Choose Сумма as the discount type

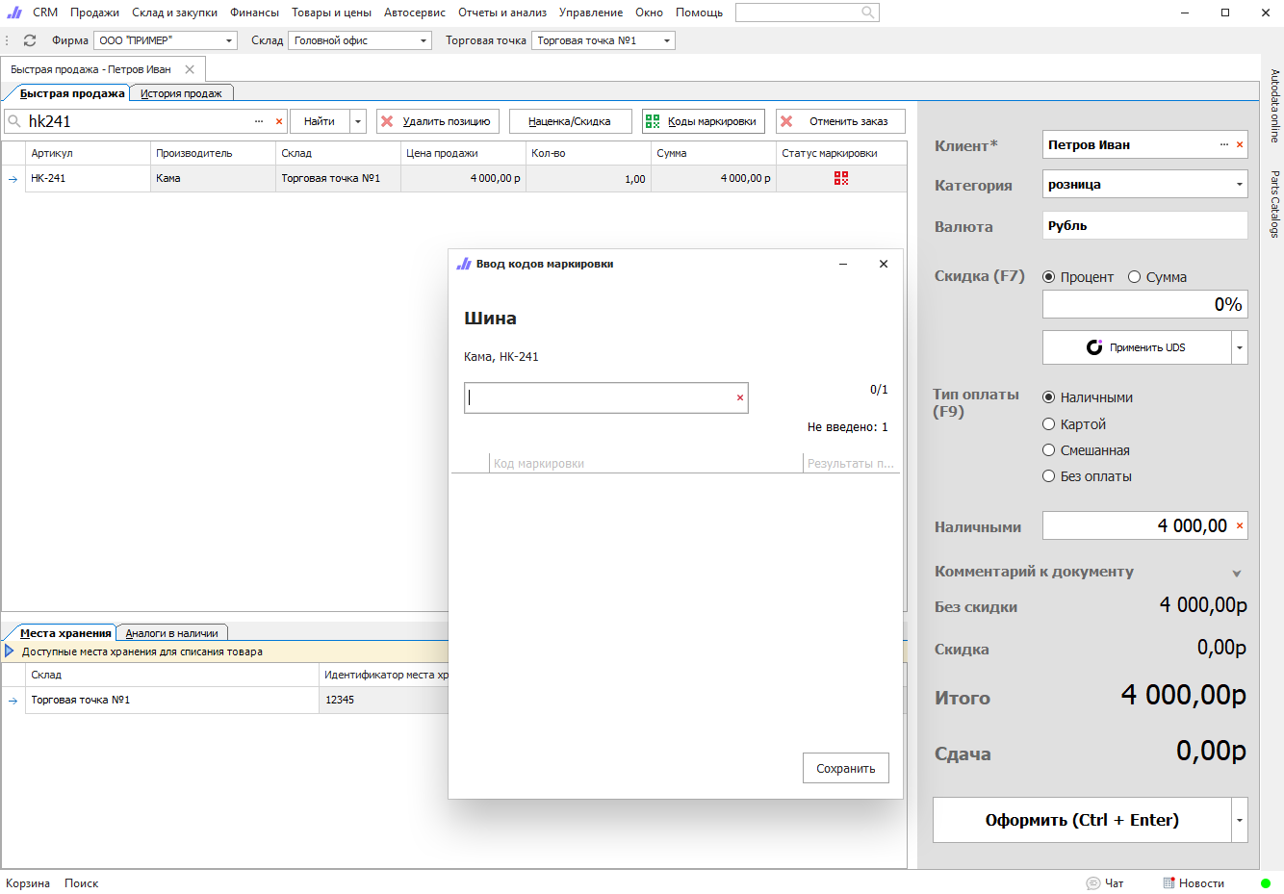(1135, 277)
